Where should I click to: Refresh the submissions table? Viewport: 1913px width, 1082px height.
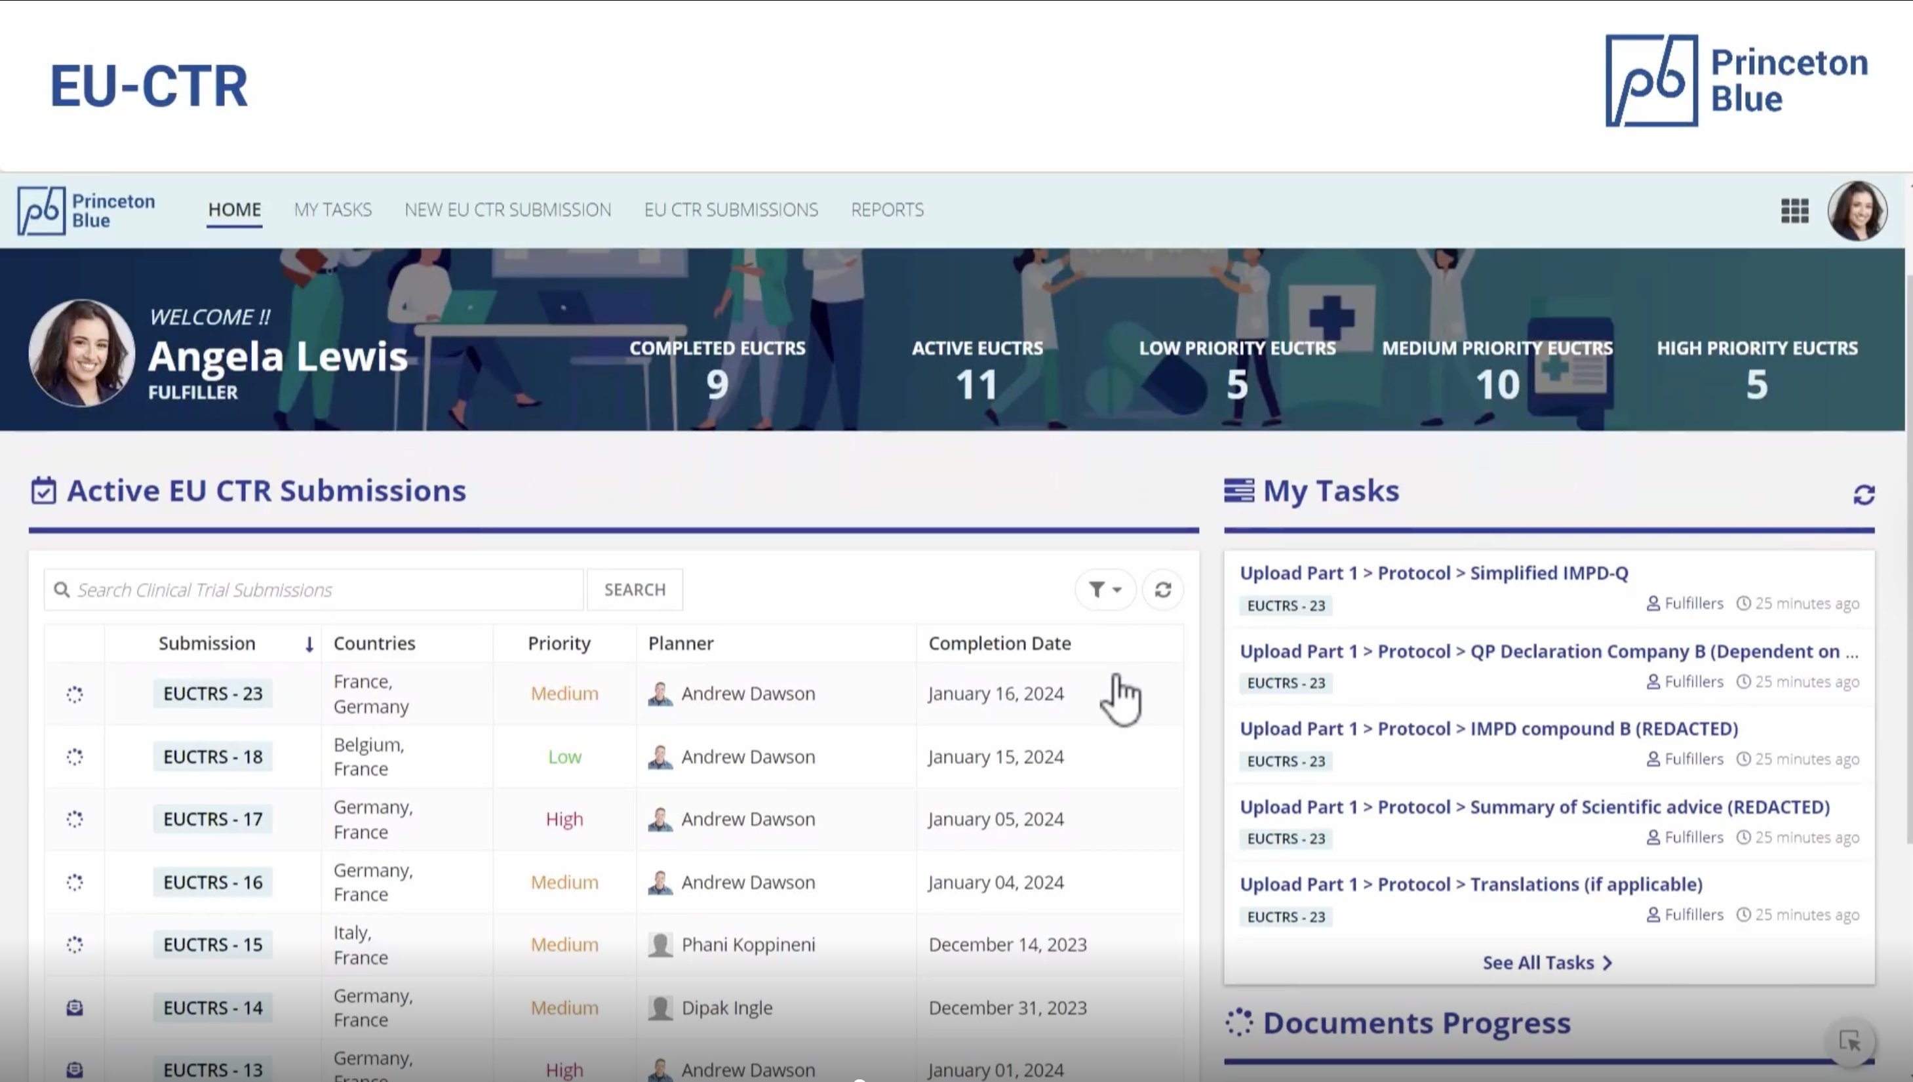tap(1162, 590)
